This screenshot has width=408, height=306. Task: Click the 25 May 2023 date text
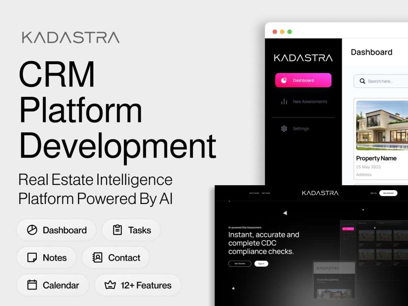[x=368, y=167]
